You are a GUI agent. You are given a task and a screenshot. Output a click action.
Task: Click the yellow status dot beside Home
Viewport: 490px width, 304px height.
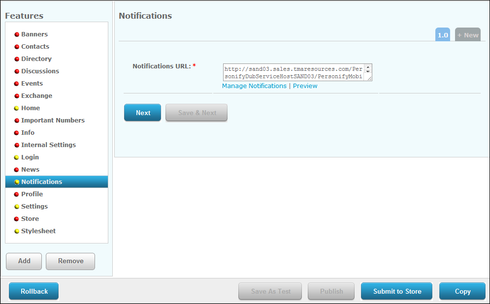pyautogui.click(x=17, y=108)
